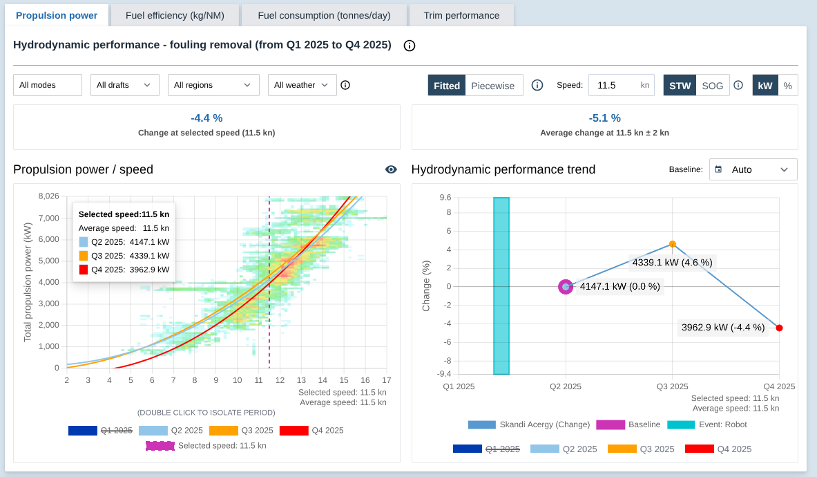Select SOG speed type
This screenshot has width=817, height=477.
tap(712, 86)
